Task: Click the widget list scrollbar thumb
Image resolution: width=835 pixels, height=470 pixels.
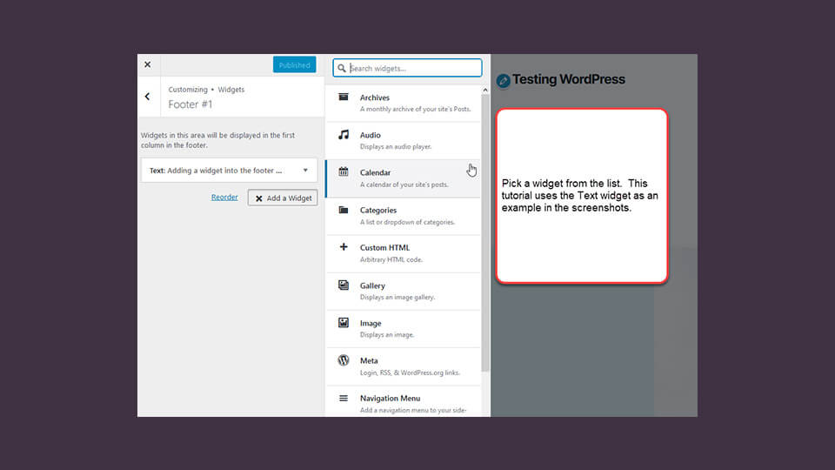Action: pos(485,233)
